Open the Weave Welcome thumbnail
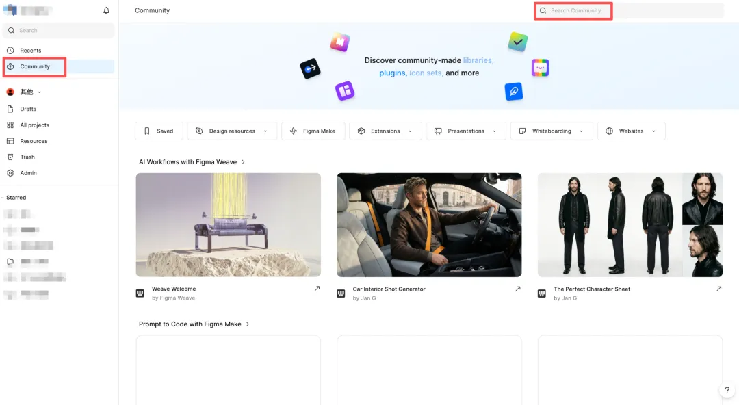Viewport: 739px width, 405px height. point(228,225)
